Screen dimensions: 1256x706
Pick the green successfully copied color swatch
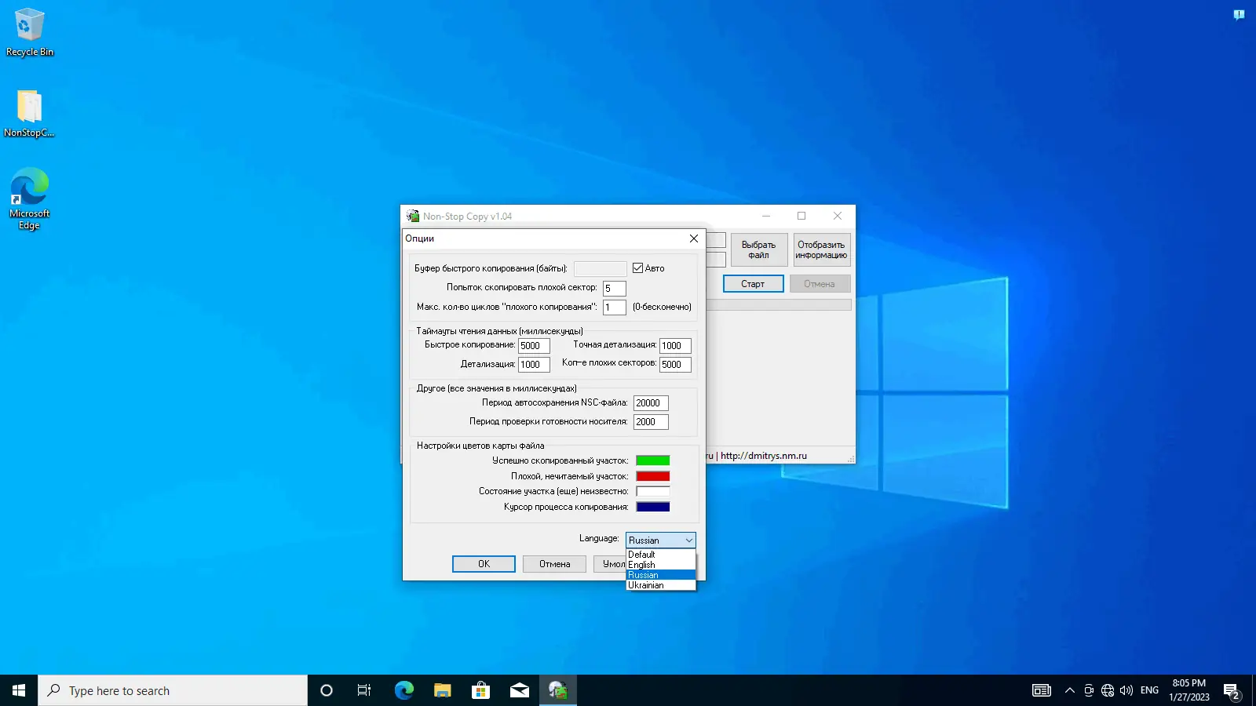[652, 460]
